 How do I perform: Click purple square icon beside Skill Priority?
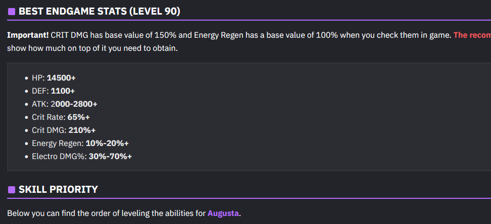[x=11, y=190]
